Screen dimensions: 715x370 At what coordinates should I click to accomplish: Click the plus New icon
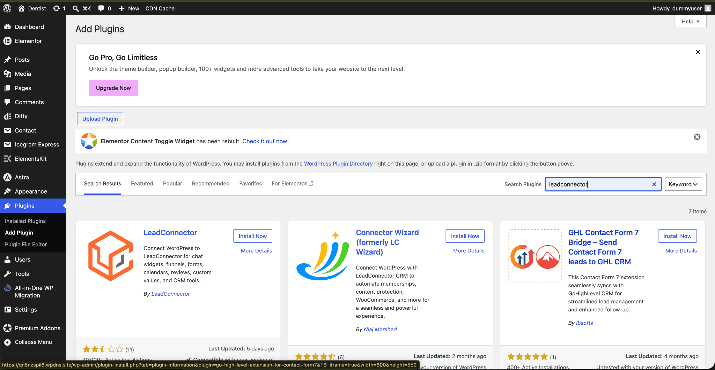pyautogui.click(x=121, y=8)
